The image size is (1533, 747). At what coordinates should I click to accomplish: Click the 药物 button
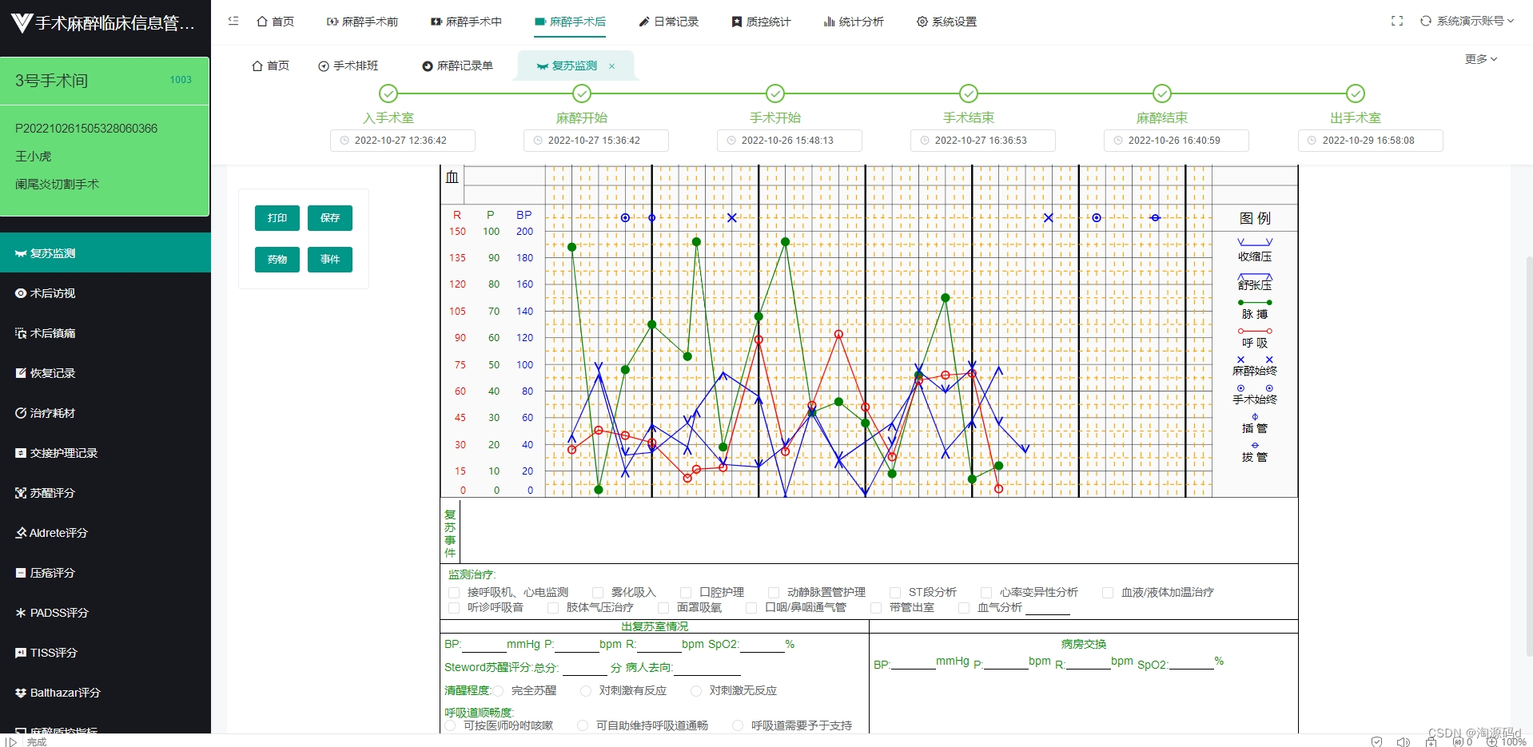coord(277,260)
